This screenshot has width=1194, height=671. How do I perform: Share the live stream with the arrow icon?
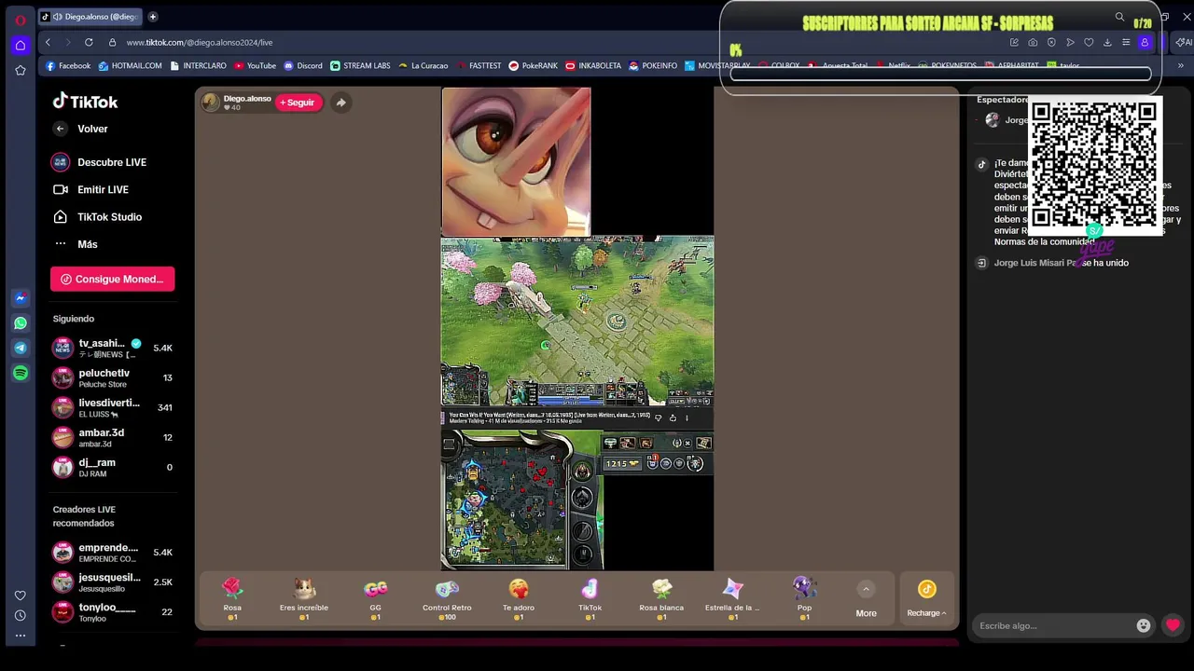point(340,103)
